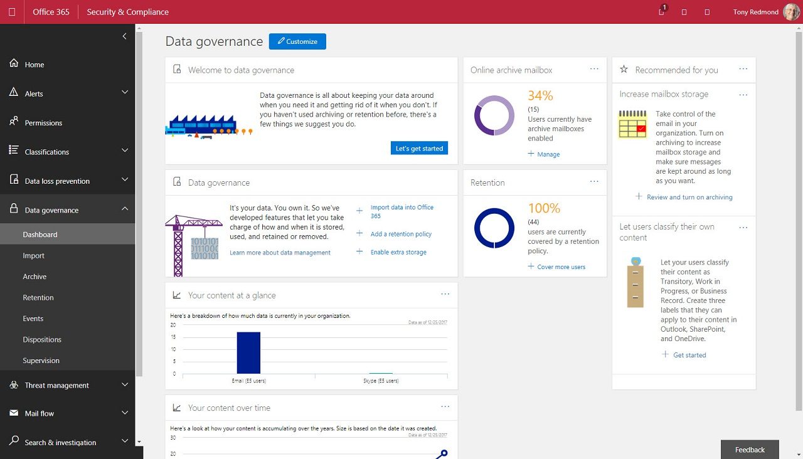Screen dimensions: 803x459
Task: Open Let users classify content ellipsis menu
Action: pos(743,227)
